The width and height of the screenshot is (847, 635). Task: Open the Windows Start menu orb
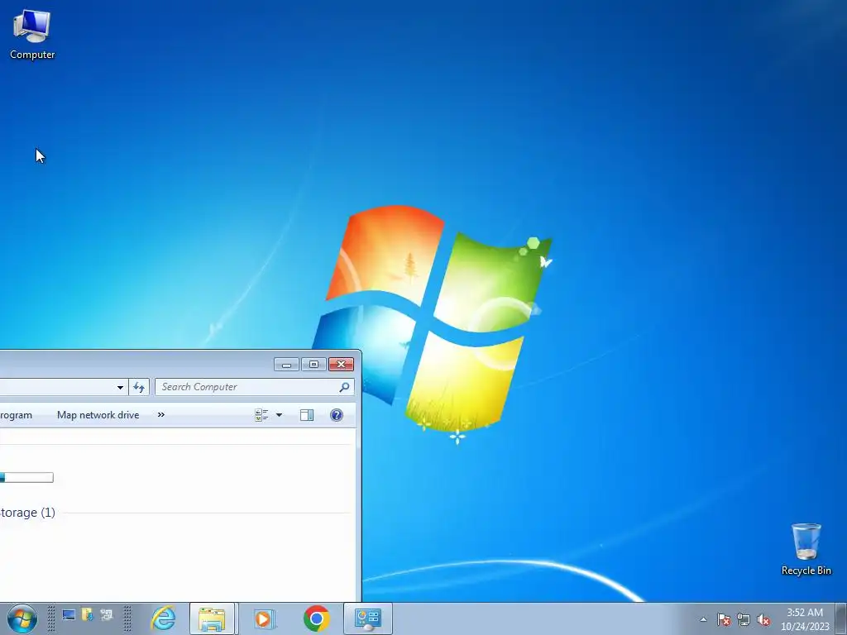coord(22,618)
